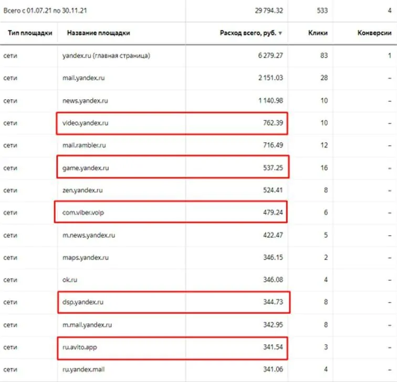
Task: Click the clicks value 16 for game.yandex.ru
Action: (324, 168)
